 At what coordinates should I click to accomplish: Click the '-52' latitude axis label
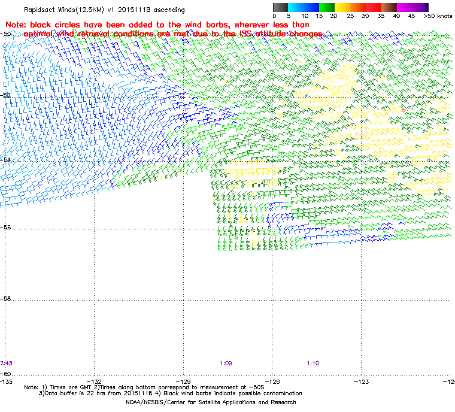tap(6, 96)
